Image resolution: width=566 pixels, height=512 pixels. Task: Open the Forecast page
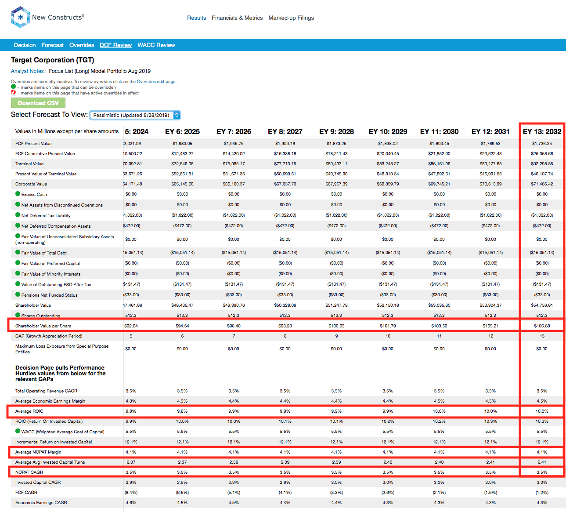click(53, 45)
